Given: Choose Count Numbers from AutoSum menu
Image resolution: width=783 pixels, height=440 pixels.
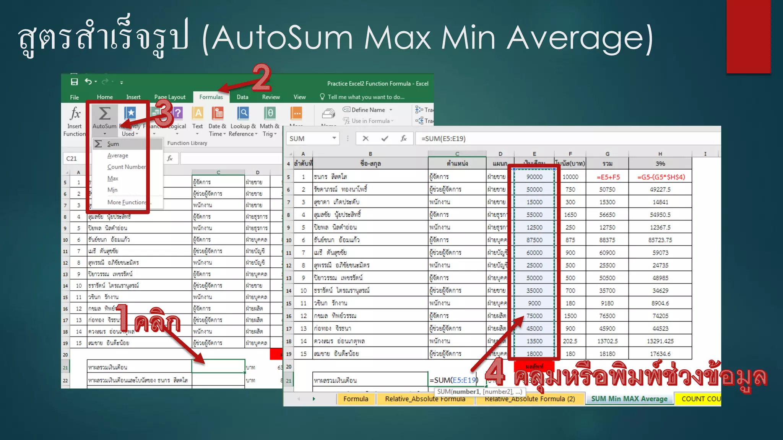Looking at the screenshot, I should coord(128,167).
